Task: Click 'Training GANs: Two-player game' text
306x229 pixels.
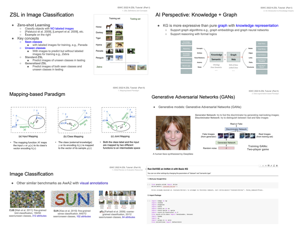Action: (258, 148)
